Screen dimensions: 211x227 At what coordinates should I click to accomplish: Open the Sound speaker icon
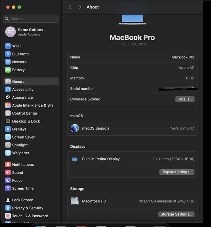[8, 173]
